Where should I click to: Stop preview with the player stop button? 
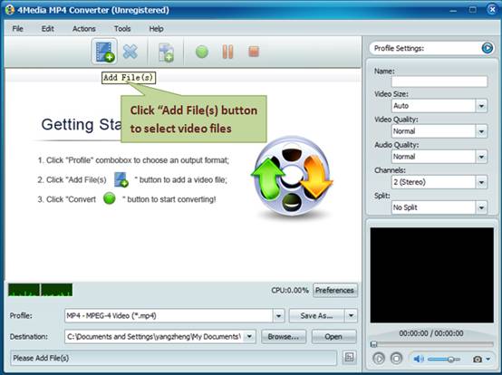click(x=396, y=359)
